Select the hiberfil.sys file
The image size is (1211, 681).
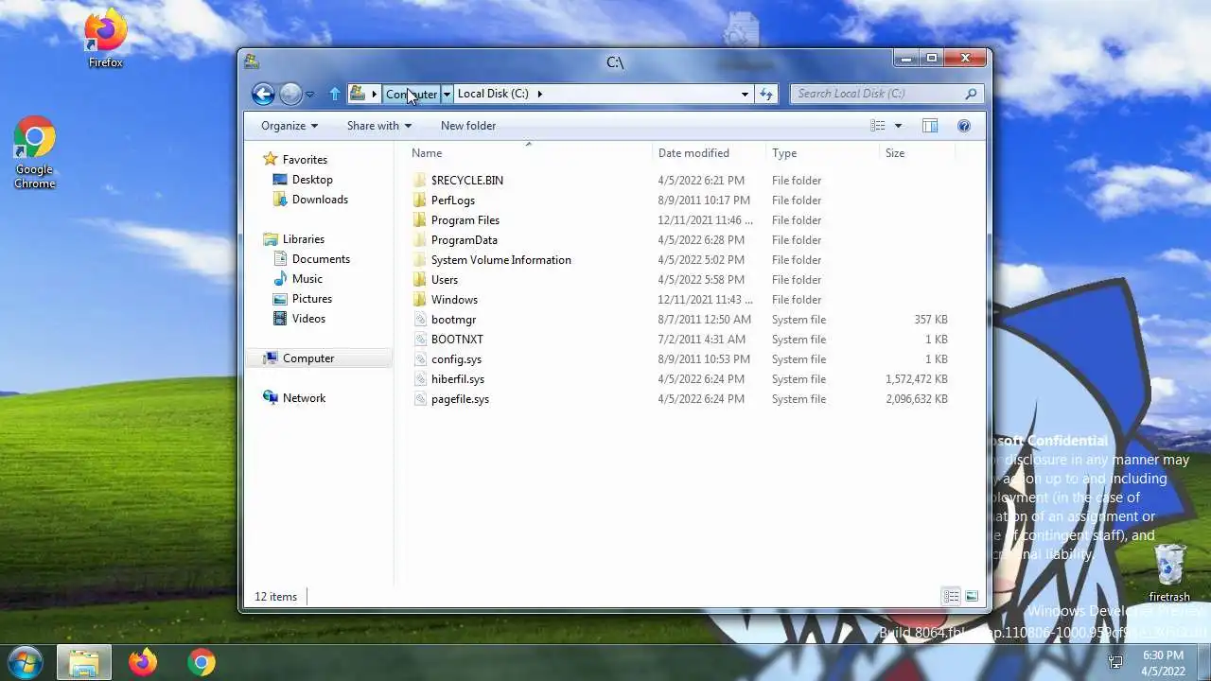point(457,379)
